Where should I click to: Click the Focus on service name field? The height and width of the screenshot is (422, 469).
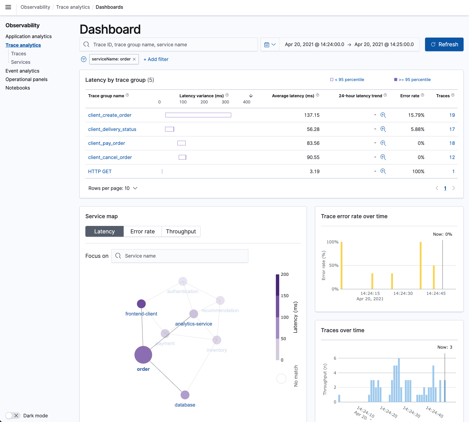tap(180, 256)
